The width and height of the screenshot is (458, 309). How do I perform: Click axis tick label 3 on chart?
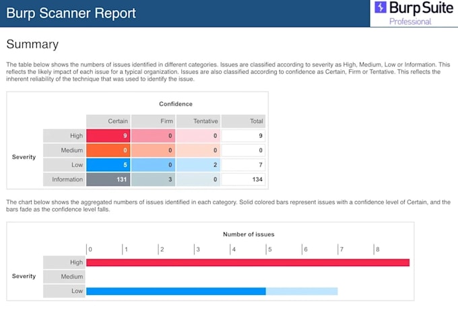click(198, 250)
